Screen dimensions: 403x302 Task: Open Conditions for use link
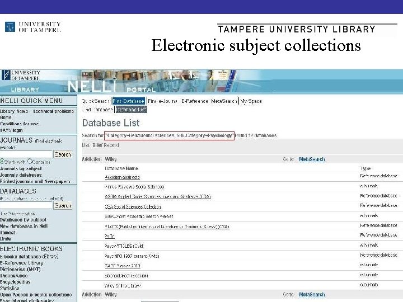(20, 124)
